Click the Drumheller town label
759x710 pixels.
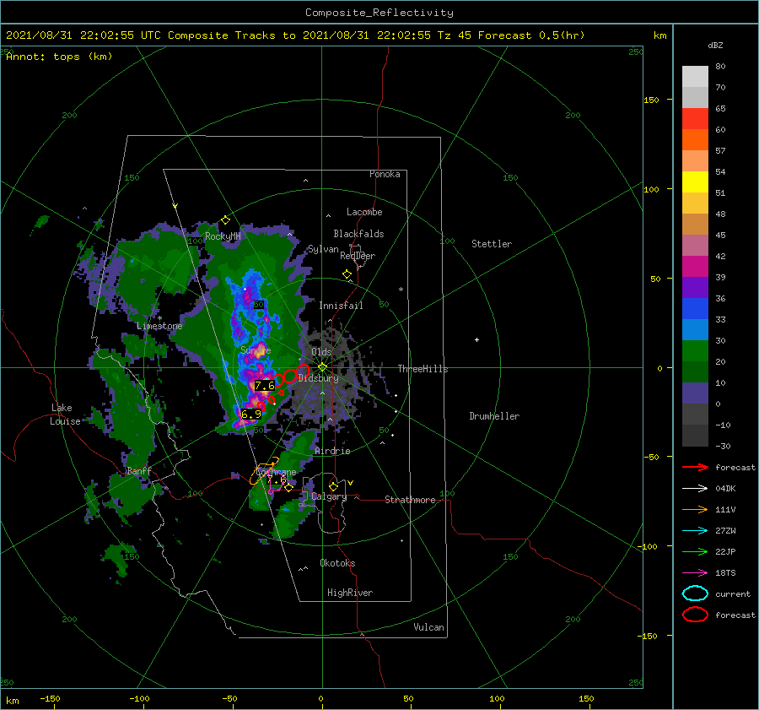click(494, 416)
